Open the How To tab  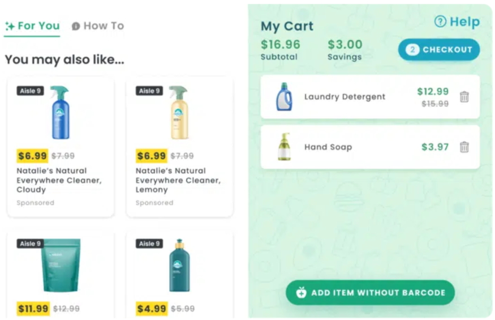(98, 26)
